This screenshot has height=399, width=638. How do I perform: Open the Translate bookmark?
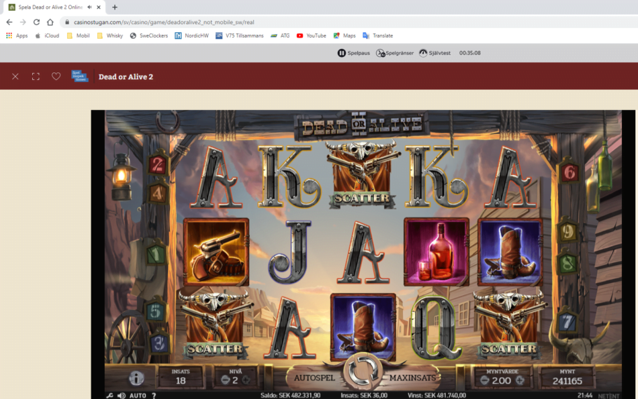(x=377, y=36)
